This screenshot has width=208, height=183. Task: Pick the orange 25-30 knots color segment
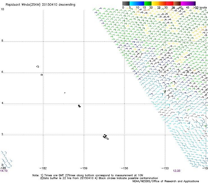pos(162,3)
